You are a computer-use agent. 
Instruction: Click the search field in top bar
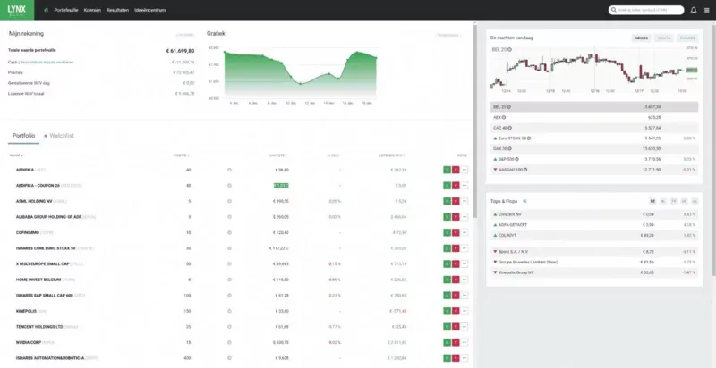[x=646, y=10]
